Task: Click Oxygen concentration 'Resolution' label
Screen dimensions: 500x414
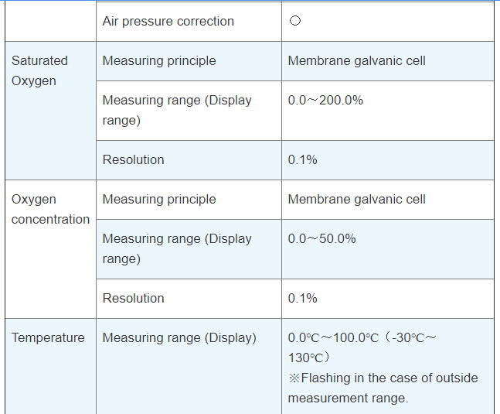Action: coord(133,298)
